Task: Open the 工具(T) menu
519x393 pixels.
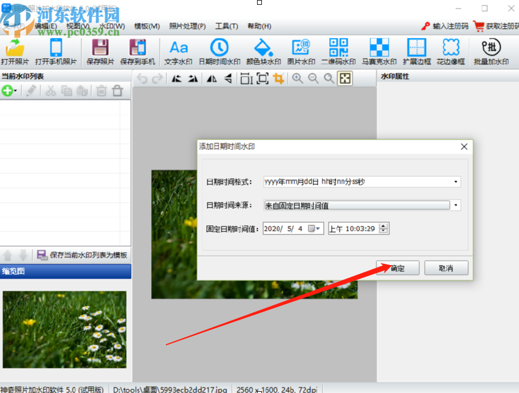Action: [x=226, y=26]
